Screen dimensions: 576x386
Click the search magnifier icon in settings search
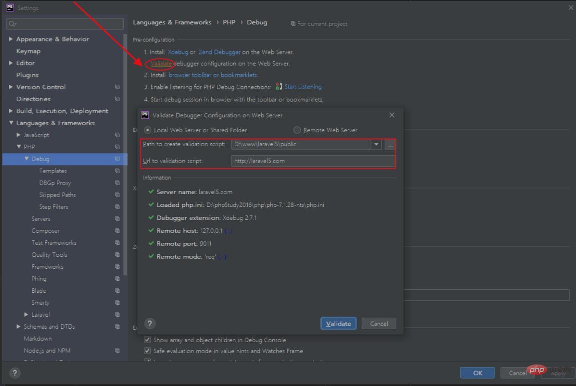(x=12, y=24)
